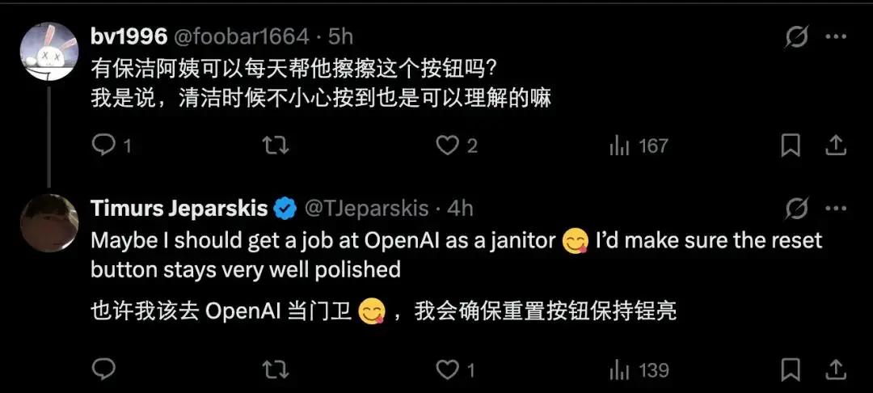Retweet bv1996's post
Screen dimensions: 873x393
(x=275, y=146)
